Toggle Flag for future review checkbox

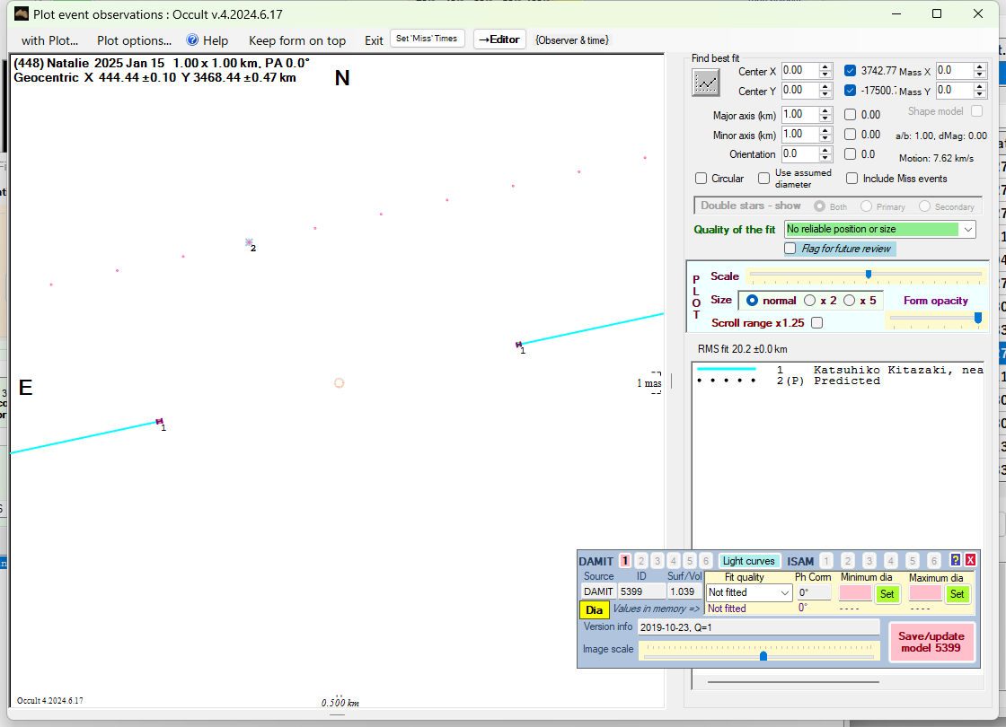coord(790,249)
